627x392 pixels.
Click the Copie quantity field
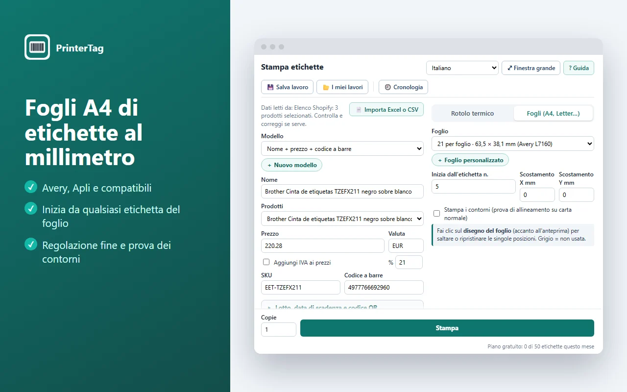click(x=279, y=330)
